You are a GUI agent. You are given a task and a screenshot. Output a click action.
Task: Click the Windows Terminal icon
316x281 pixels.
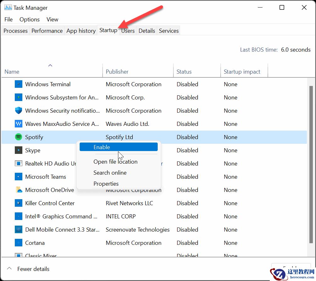pyautogui.click(x=19, y=84)
